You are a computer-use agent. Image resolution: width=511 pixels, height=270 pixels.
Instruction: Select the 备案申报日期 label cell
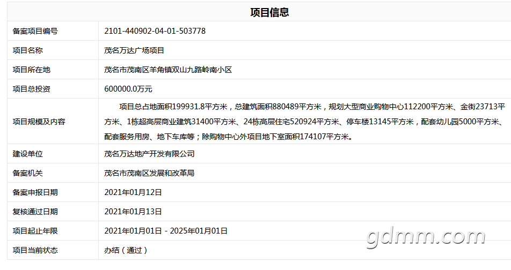[x=53, y=192]
